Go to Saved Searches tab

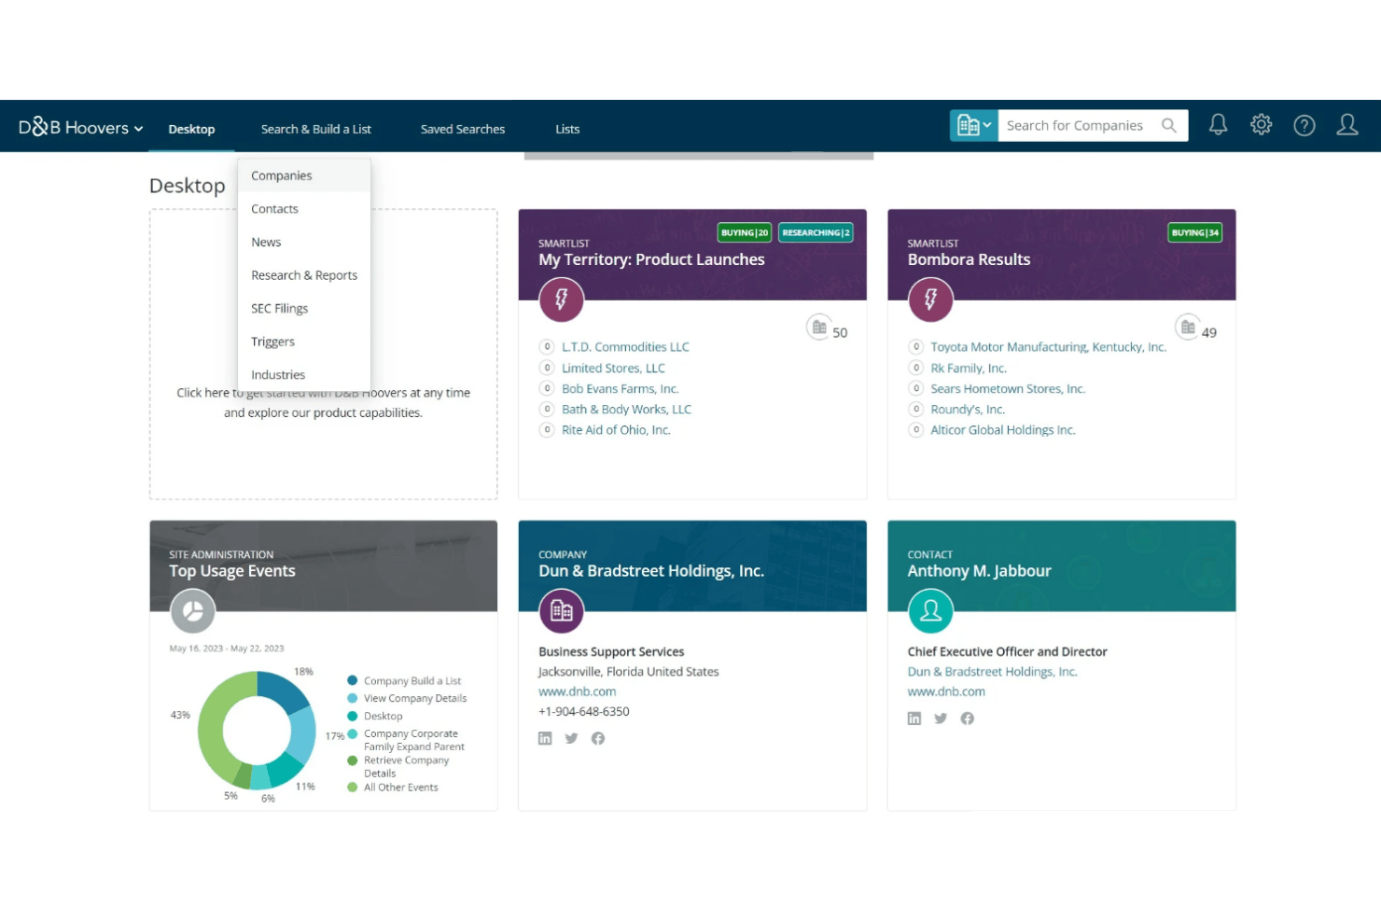(463, 129)
